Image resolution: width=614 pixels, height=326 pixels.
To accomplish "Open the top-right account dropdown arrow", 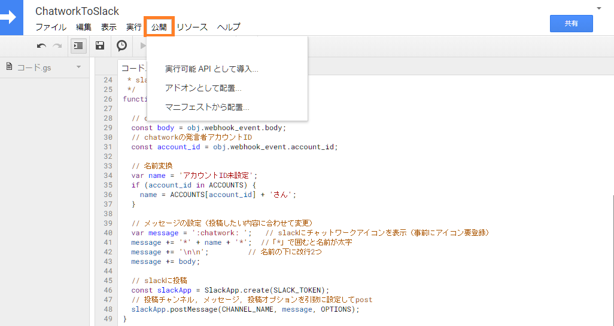I will pos(598,8).
